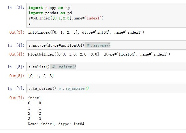Click the [0, 1, 2, 3] list output

(41, 76)
